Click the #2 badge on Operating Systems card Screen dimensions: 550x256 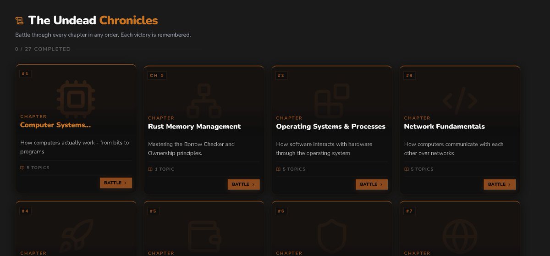281,75
